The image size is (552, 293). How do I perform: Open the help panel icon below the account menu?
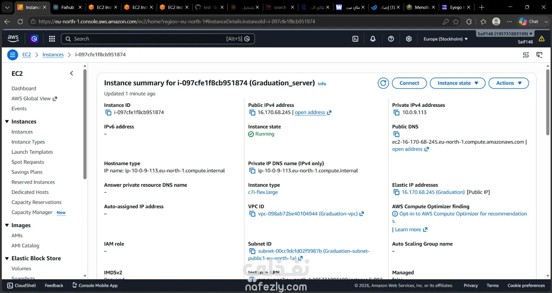[540, 55]
